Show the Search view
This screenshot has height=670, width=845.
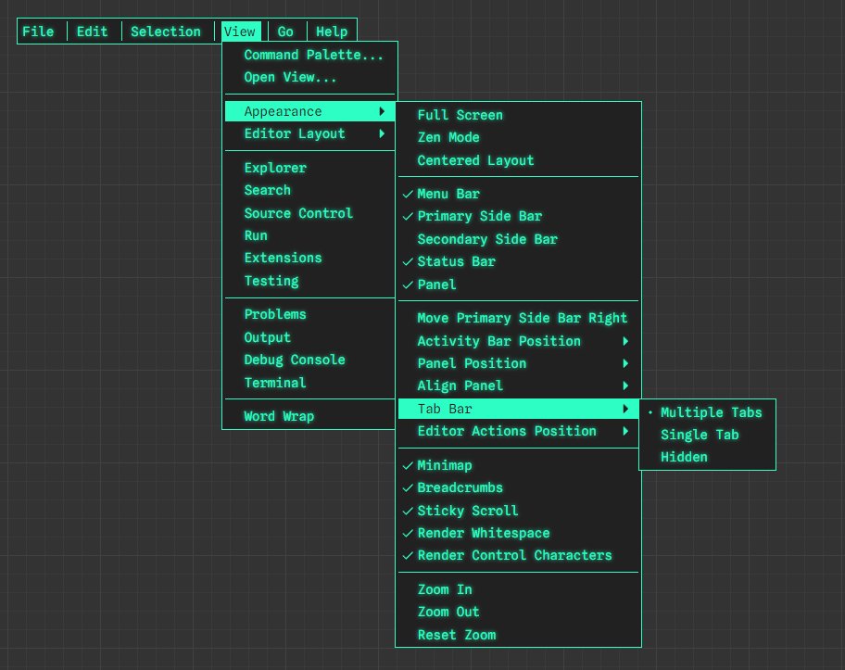click(x=309, y=190)
